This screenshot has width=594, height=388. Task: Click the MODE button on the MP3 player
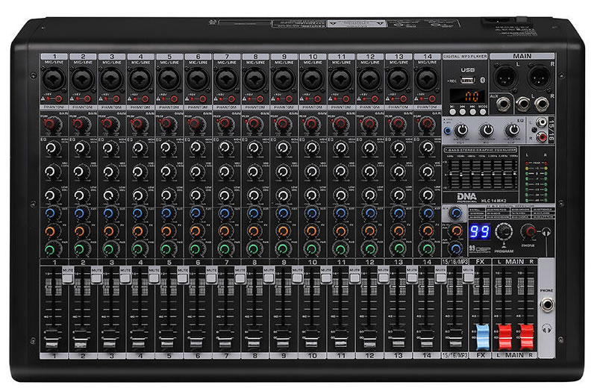point(482,112)
